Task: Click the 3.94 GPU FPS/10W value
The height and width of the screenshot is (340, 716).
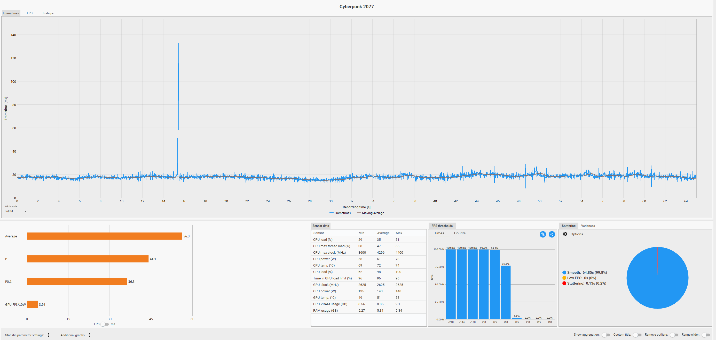Action: pyautogui.click(x=42, y=304)
